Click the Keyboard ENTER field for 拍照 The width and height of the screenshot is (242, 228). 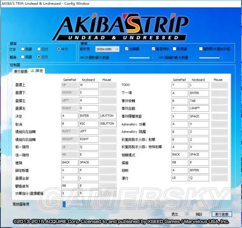[199, 170]
